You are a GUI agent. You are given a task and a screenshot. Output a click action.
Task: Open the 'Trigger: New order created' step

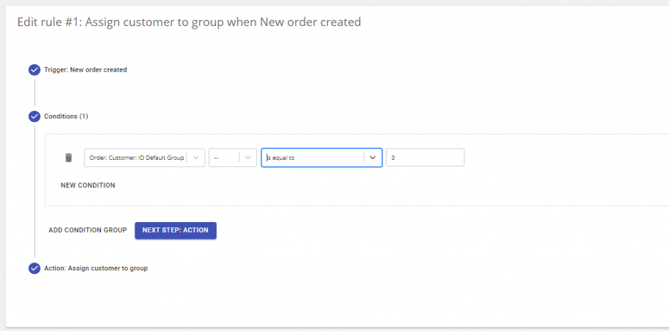click(86, 70)
